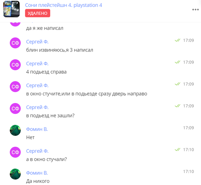Viewport: 201px width, 185px height.
Task: Open Сергей Ф. name above '4 подьезд справа'
Action: click(x=37, y=64)
